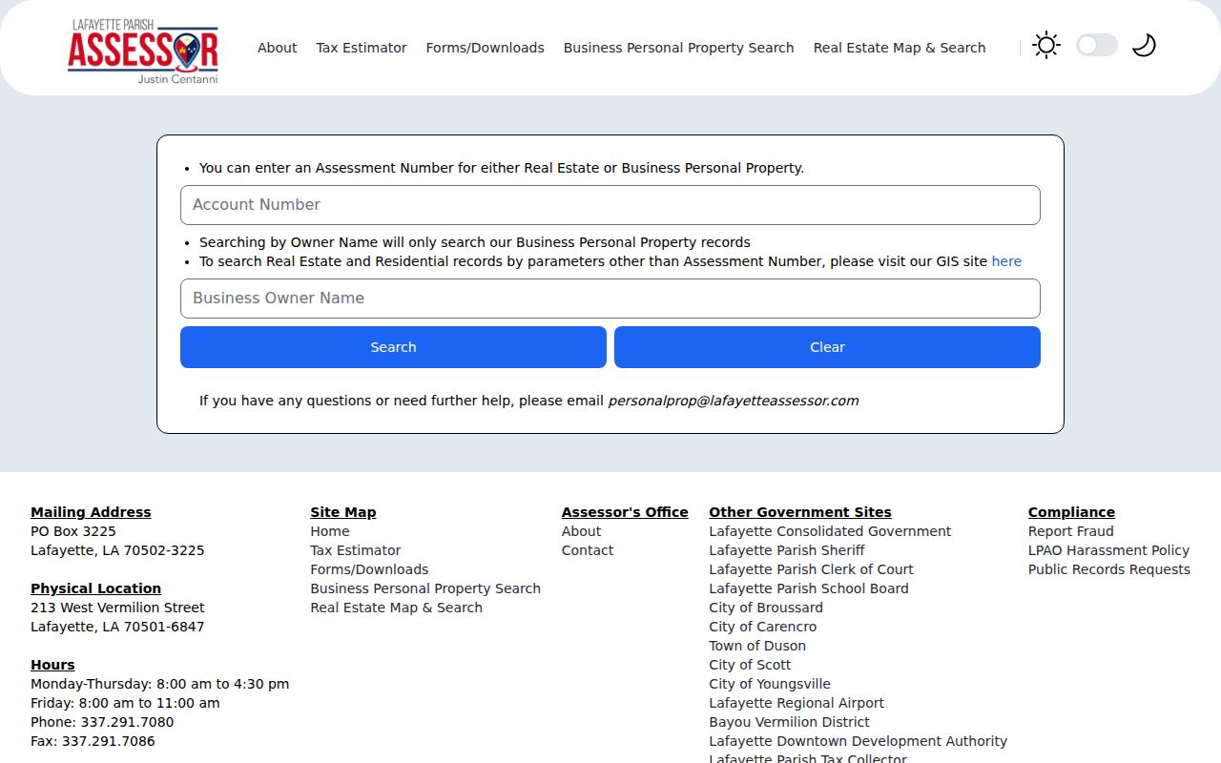
Task: Click the Site Map footer heading
Action: 343,512
